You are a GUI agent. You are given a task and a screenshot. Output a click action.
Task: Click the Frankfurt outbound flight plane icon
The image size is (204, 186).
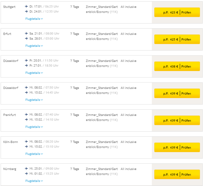click(x=26, y=115)
